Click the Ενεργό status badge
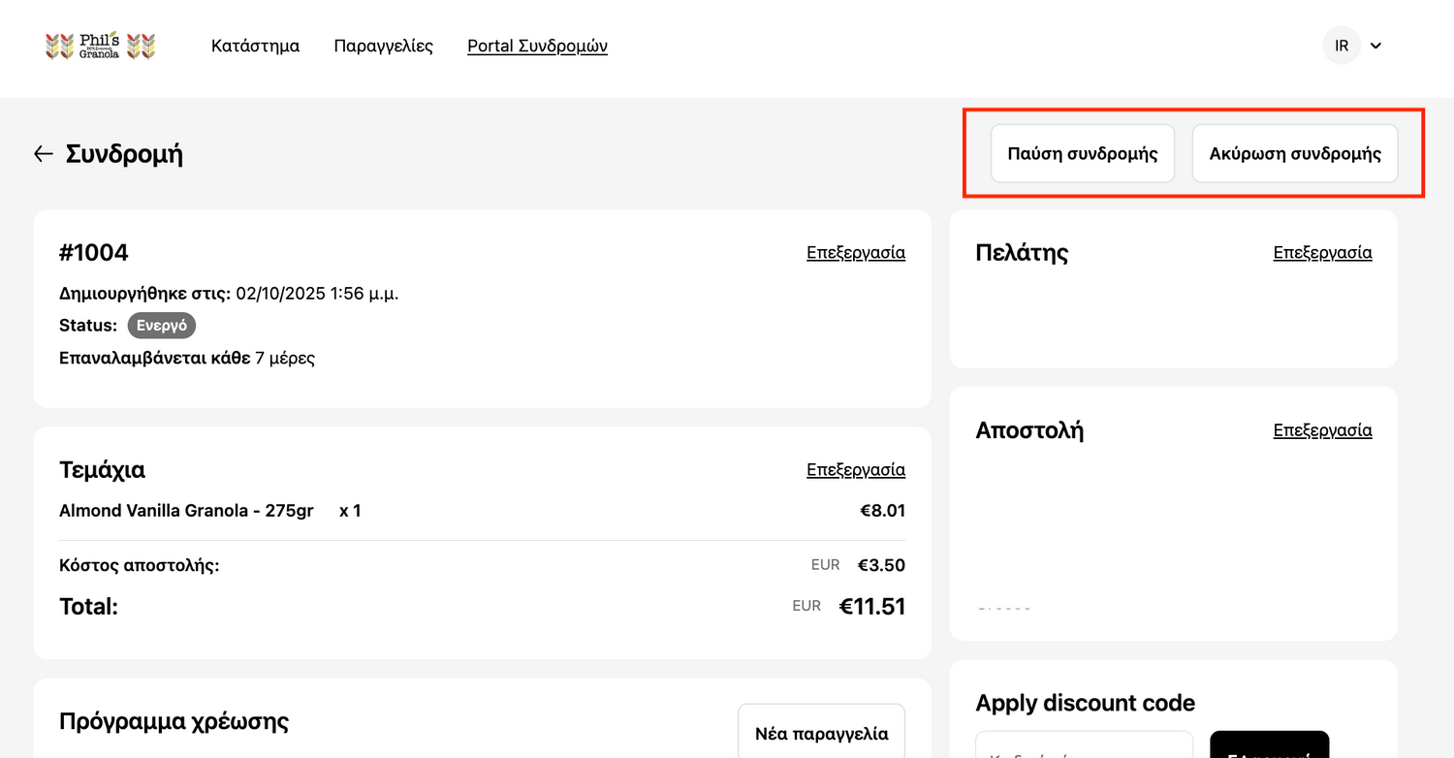 click(162, 326)
